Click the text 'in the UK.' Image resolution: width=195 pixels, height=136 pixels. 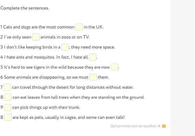click(x=93, y=27)
